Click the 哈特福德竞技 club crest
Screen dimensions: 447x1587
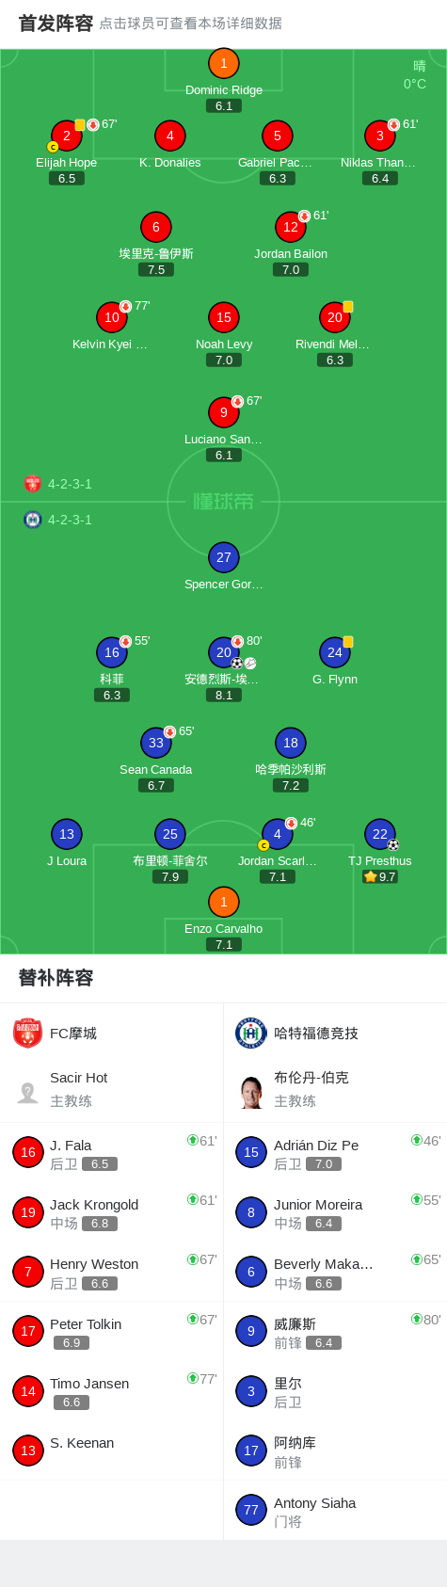(251, 1033)
